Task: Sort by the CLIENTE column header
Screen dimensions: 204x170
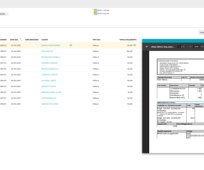Action: coord(45,40)
